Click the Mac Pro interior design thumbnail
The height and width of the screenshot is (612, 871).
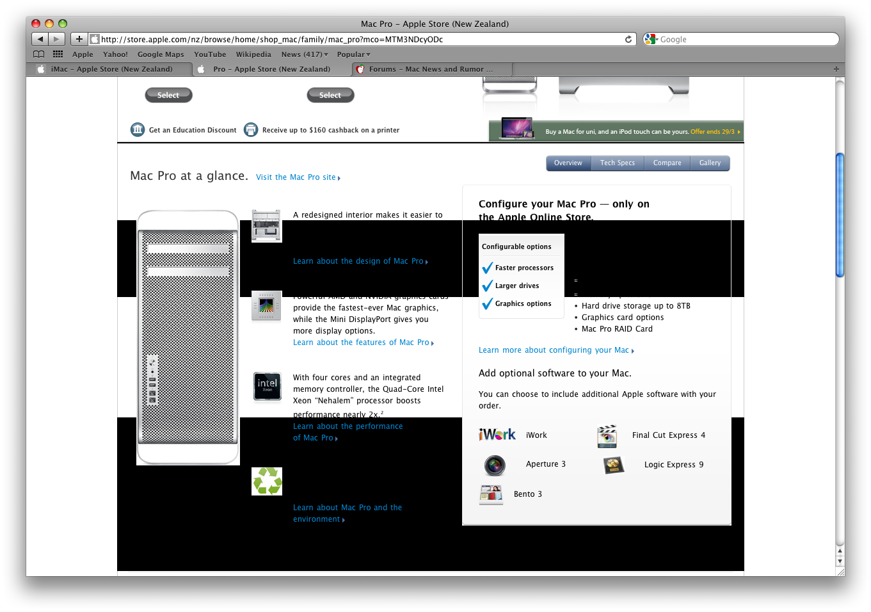267,226
